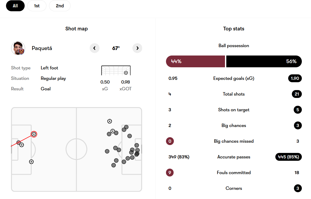Click the Paquetá player name
This screenshot has width=311, height=199.
[42, 48]
